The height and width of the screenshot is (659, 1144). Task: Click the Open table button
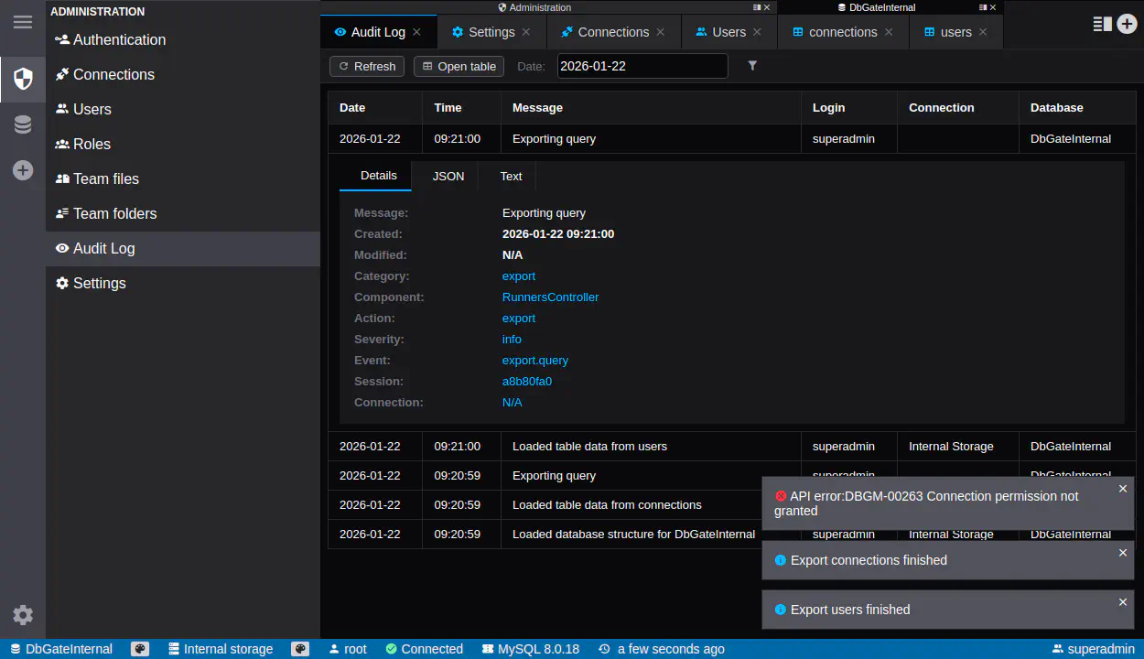point(459,66)
